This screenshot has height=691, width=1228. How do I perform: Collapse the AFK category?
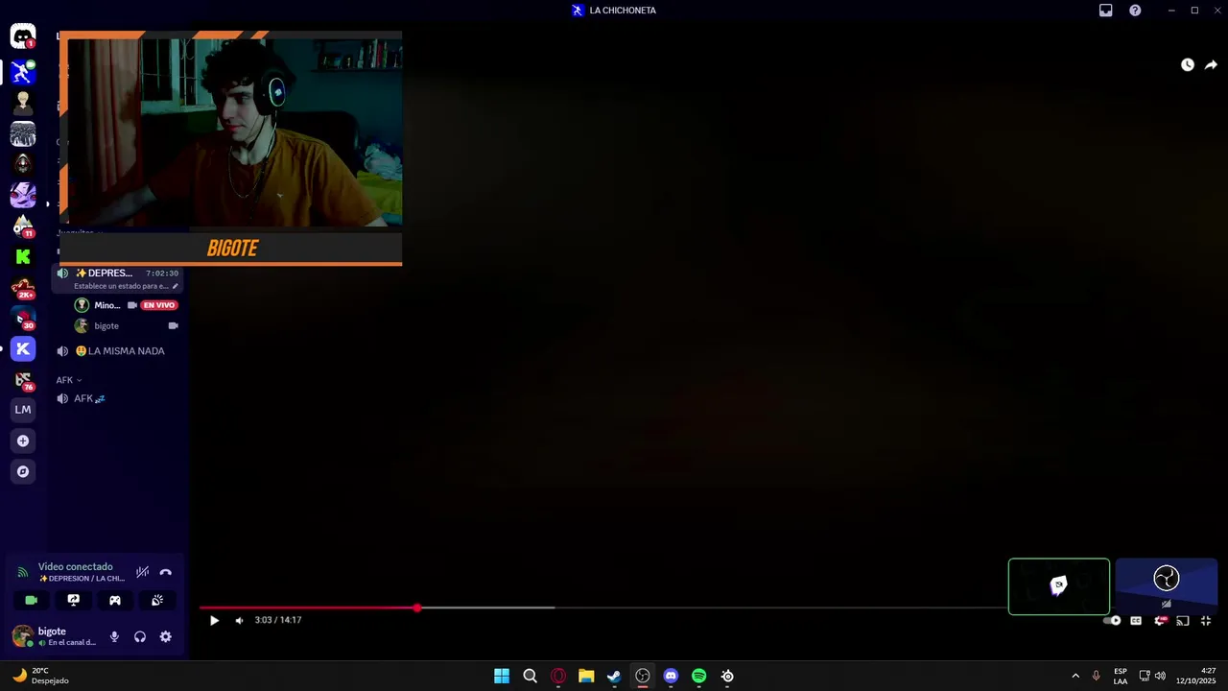point(68,380)
